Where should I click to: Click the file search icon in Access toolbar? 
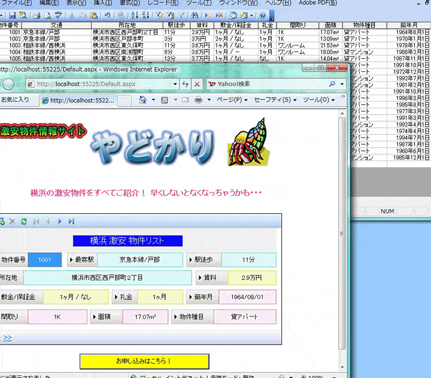point(23,15)
